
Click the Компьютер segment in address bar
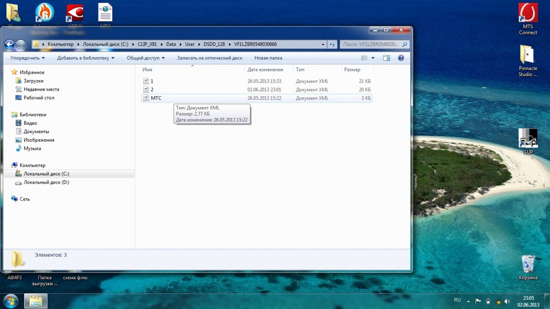61,44
